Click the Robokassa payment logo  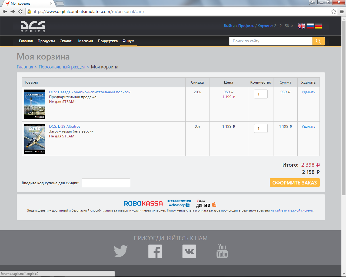click(143, 203)
